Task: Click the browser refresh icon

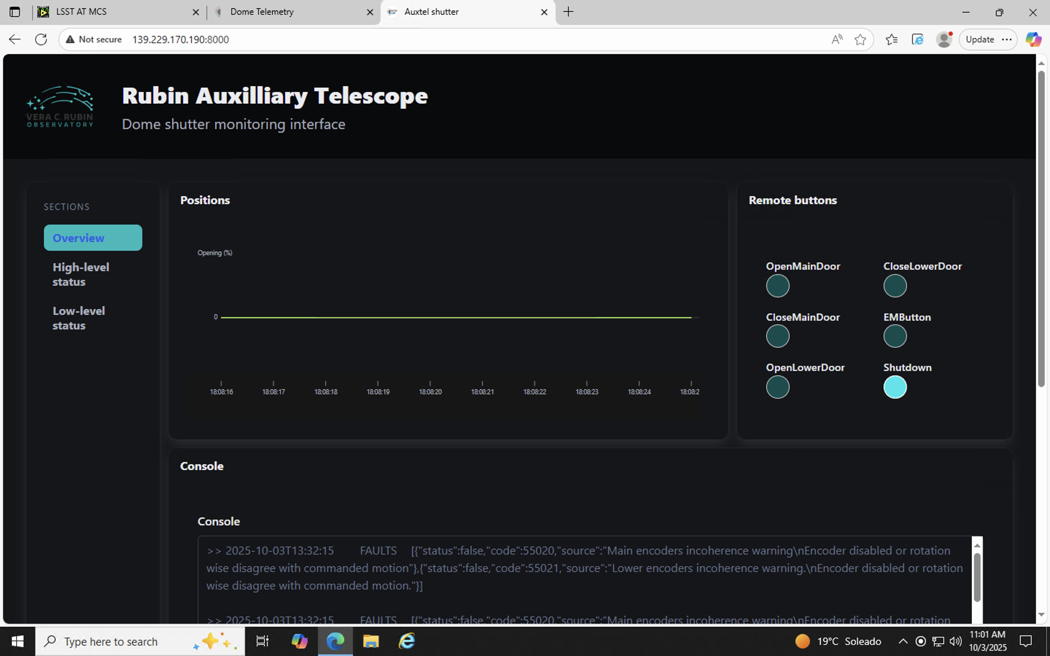Action: [41, 39]
